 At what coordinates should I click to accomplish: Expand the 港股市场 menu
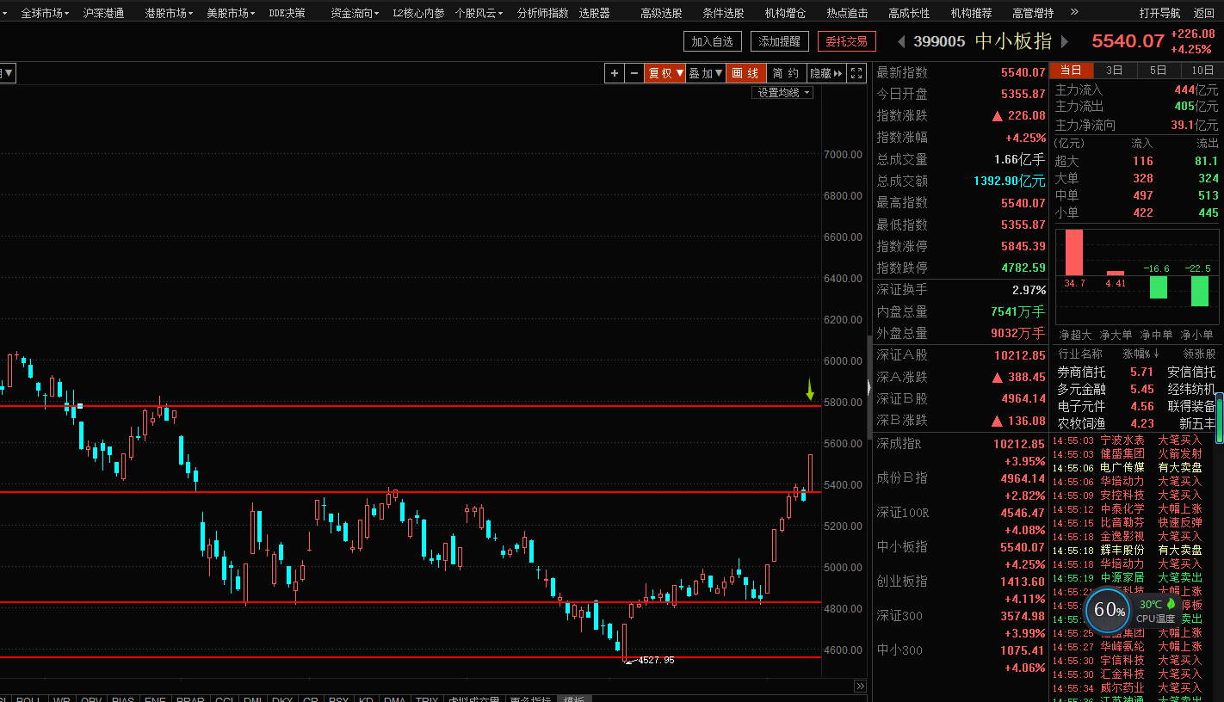[169, 13]
